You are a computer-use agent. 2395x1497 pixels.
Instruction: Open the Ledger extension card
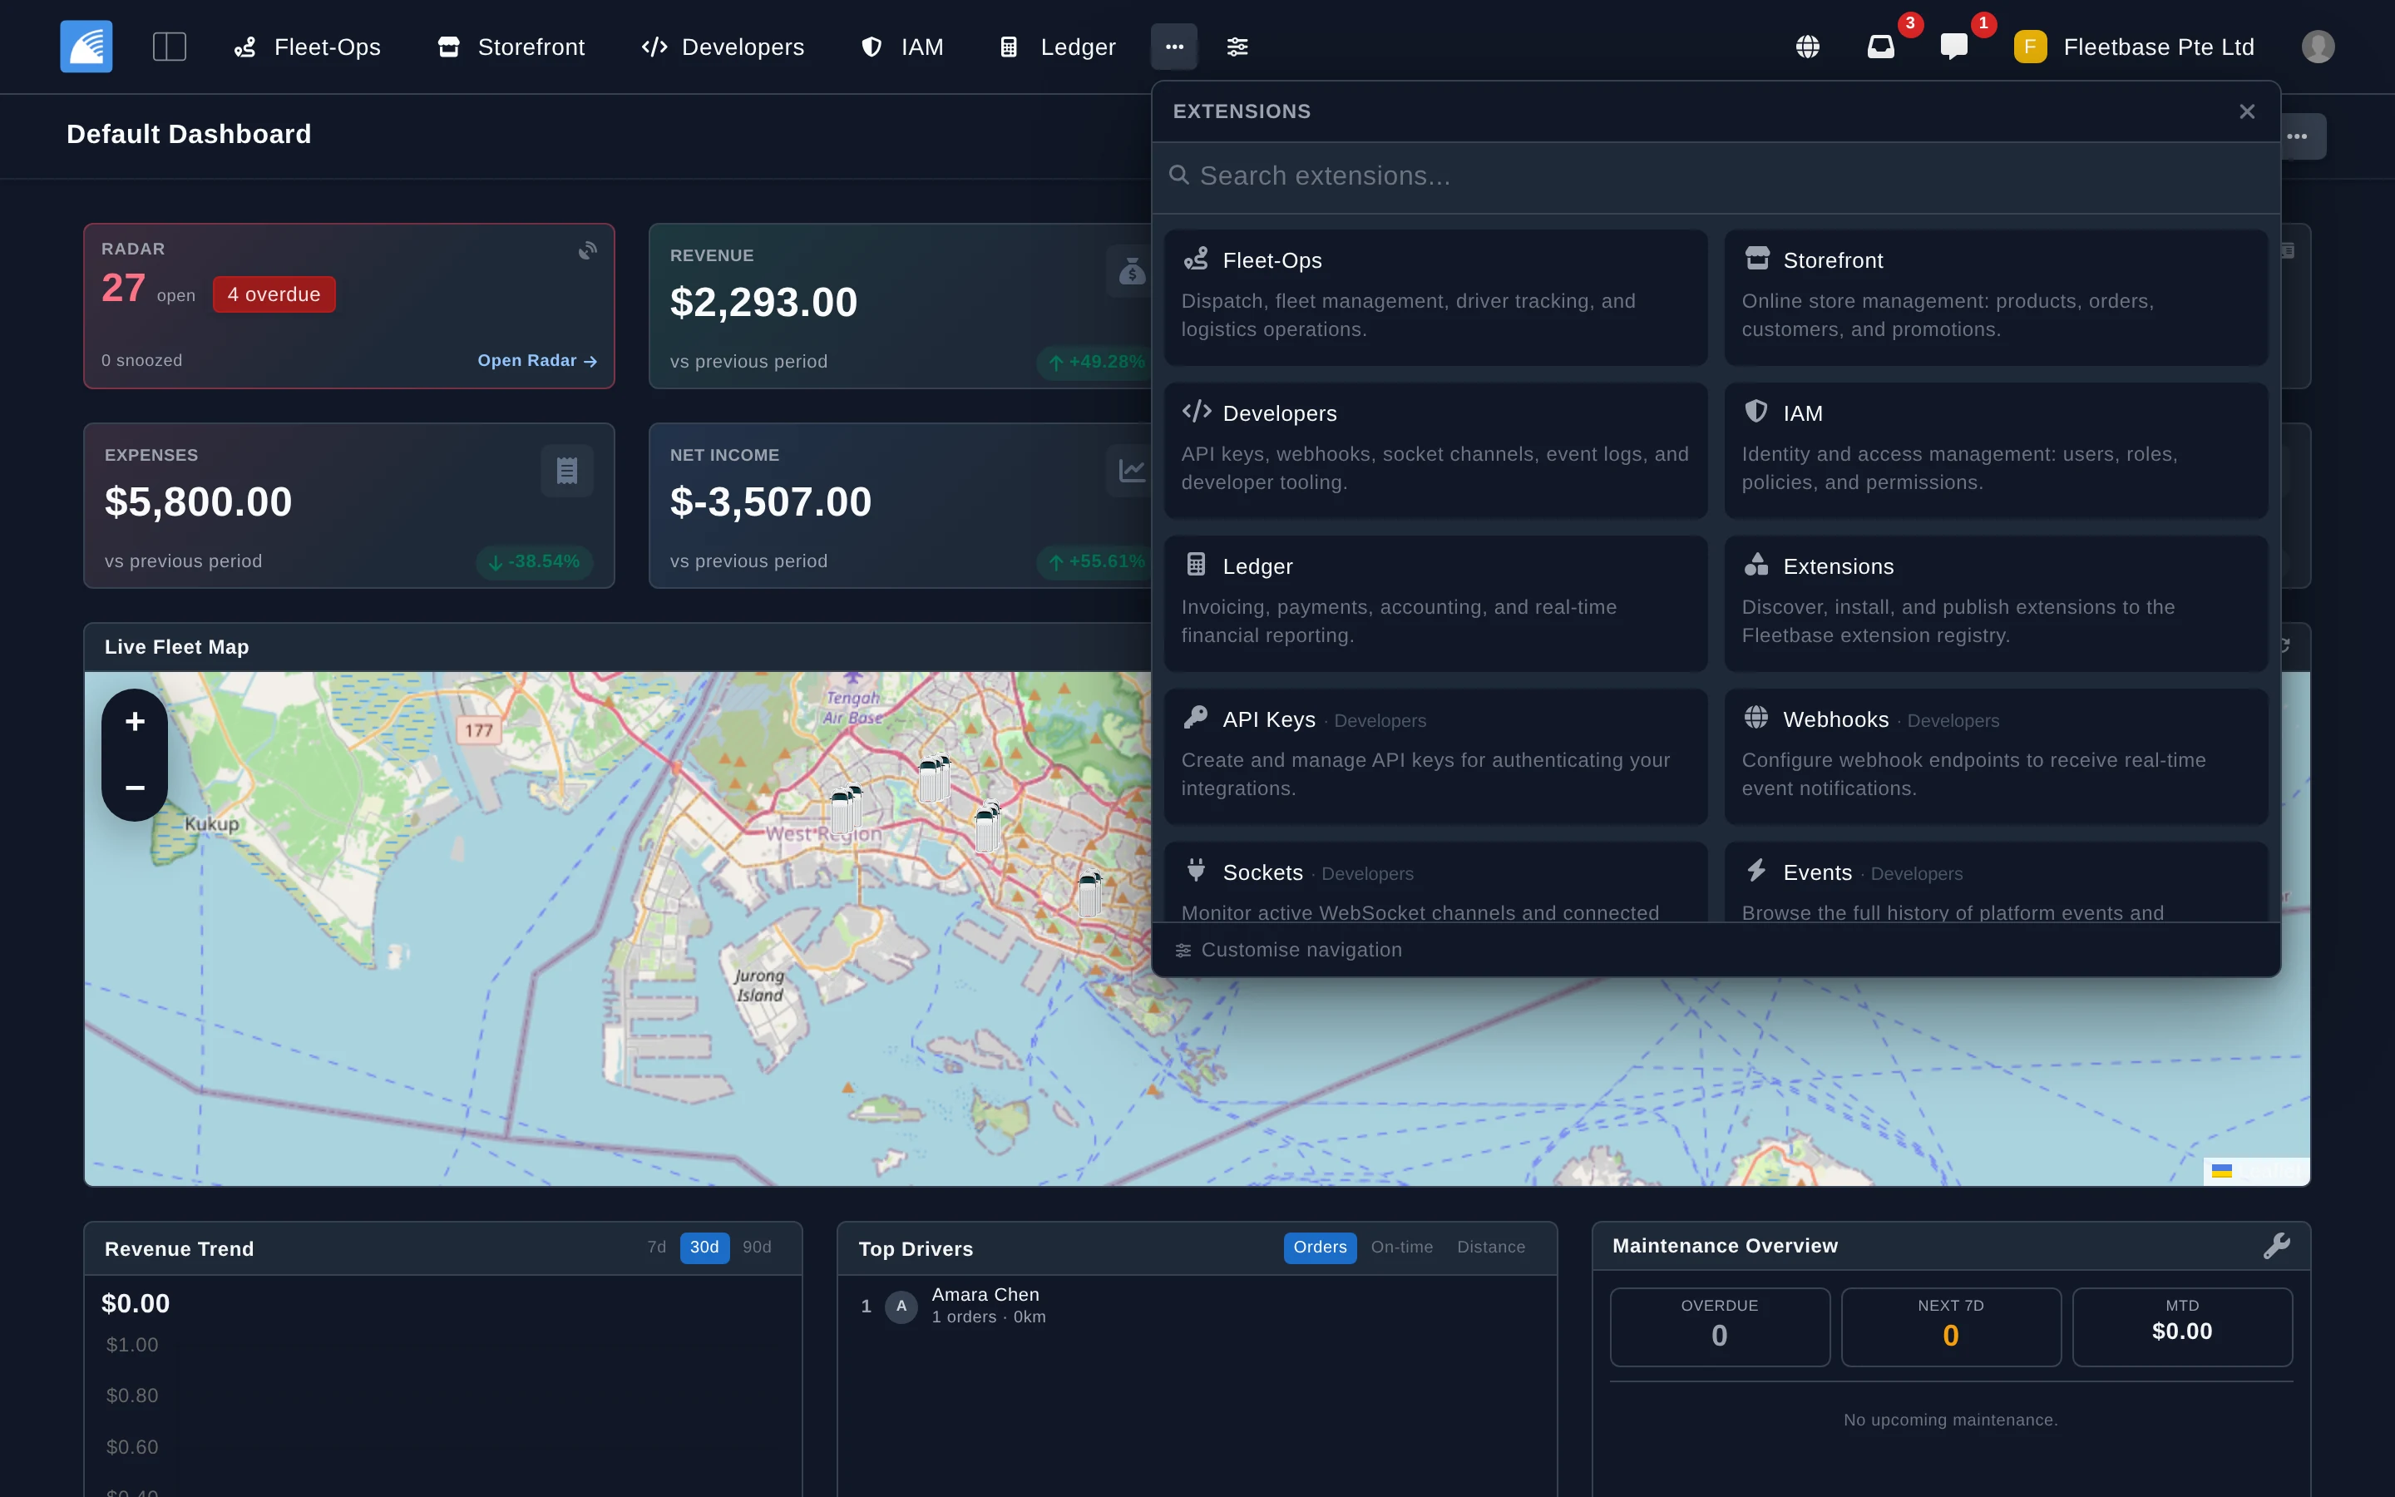pos(1435,603)
